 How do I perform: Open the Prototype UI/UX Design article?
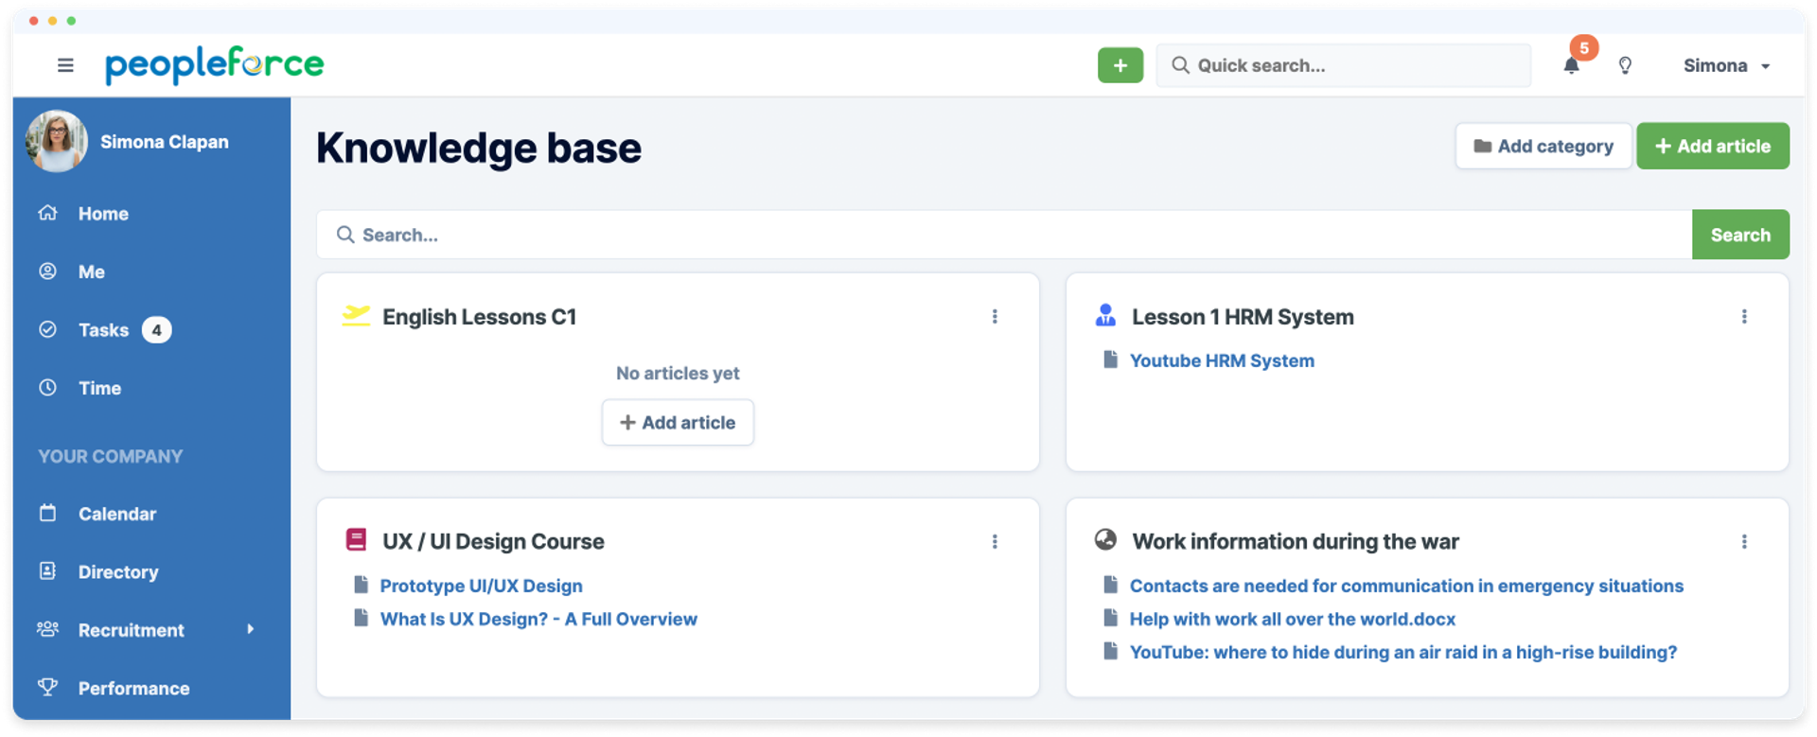tap(481, 586)
